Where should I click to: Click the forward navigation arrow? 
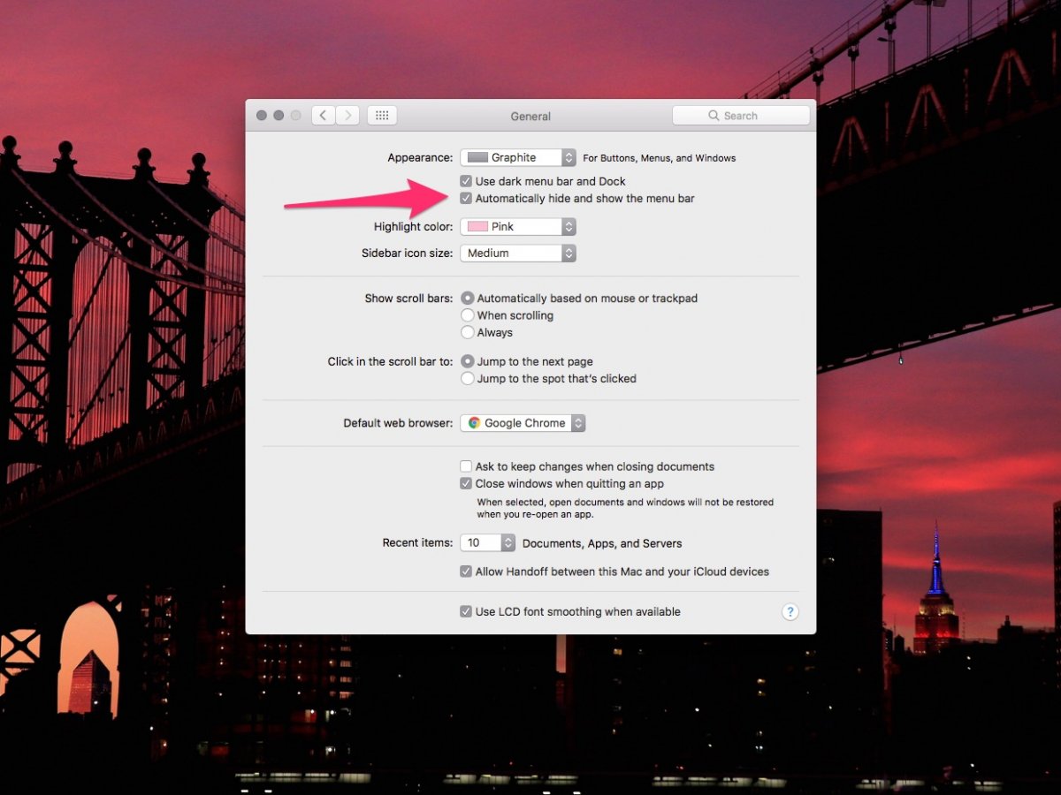(x=347, y=116)
